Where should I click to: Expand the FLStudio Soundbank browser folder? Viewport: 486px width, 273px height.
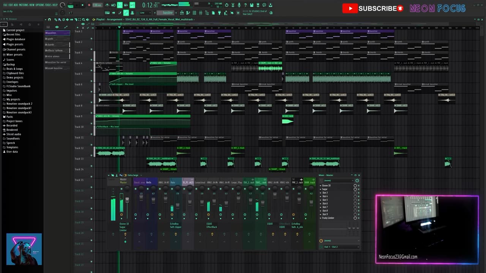[18, 86]
